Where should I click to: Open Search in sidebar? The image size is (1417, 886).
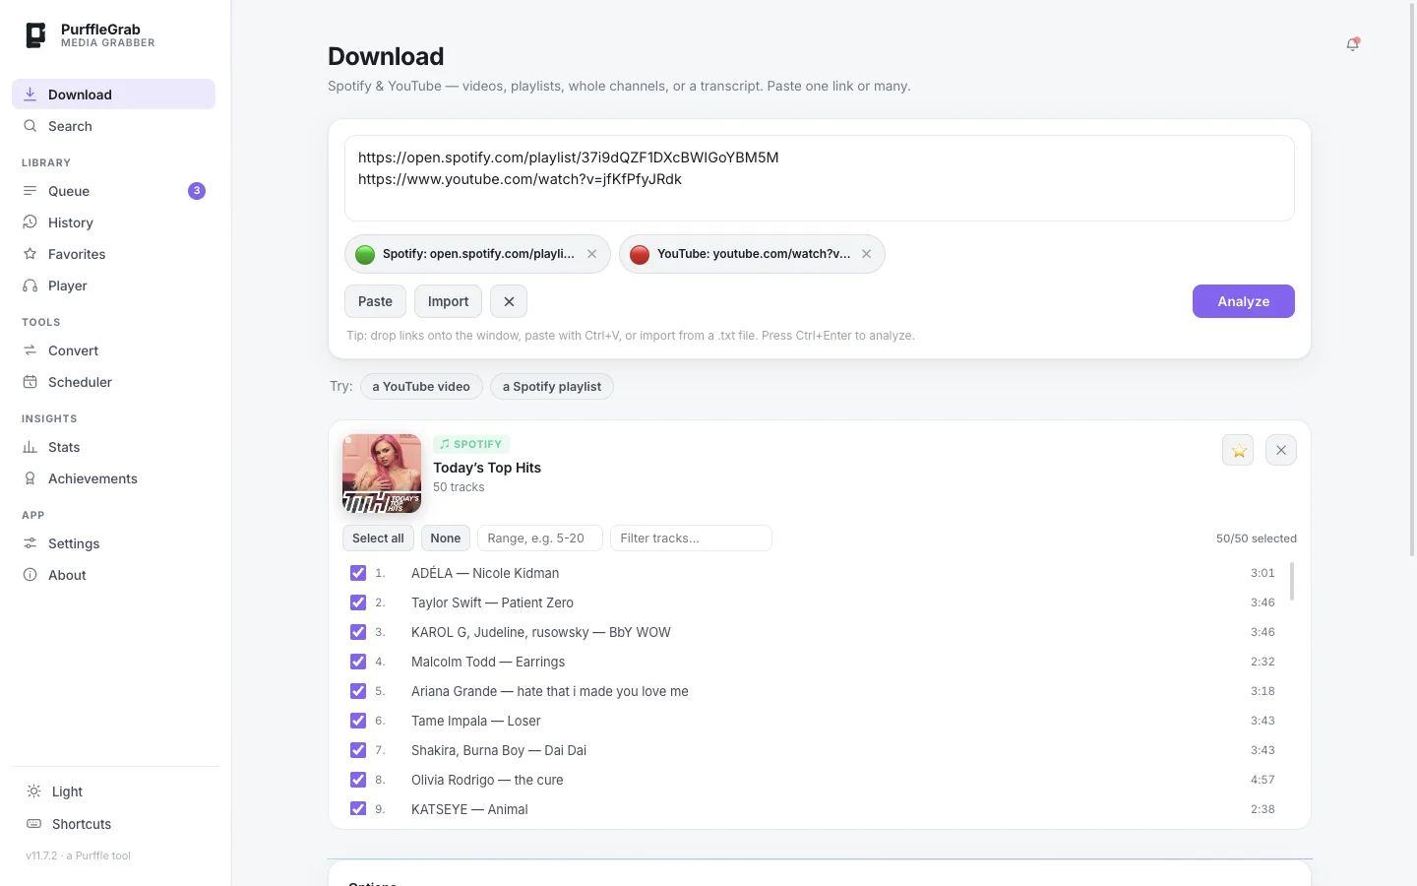[113, 126]
